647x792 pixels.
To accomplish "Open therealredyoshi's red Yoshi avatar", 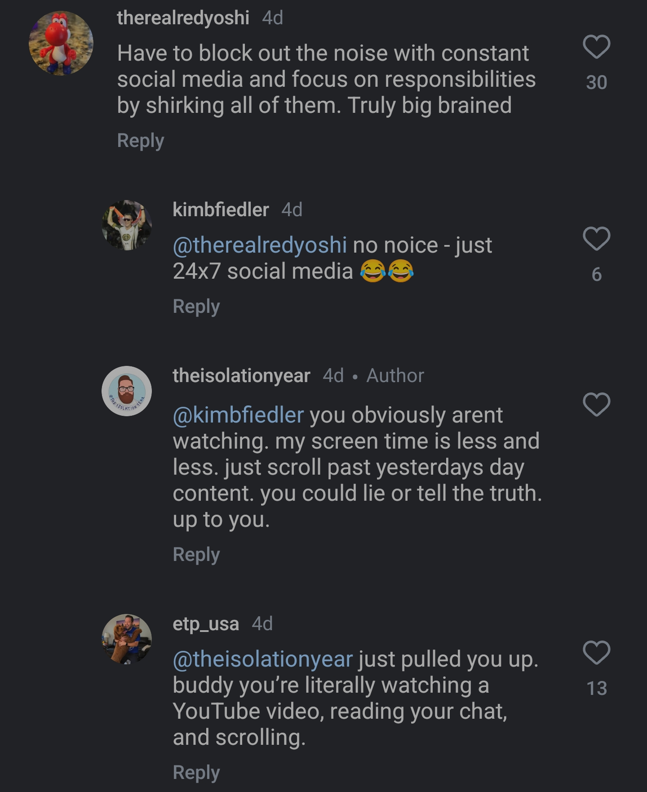I will click(x=61, y=43).
